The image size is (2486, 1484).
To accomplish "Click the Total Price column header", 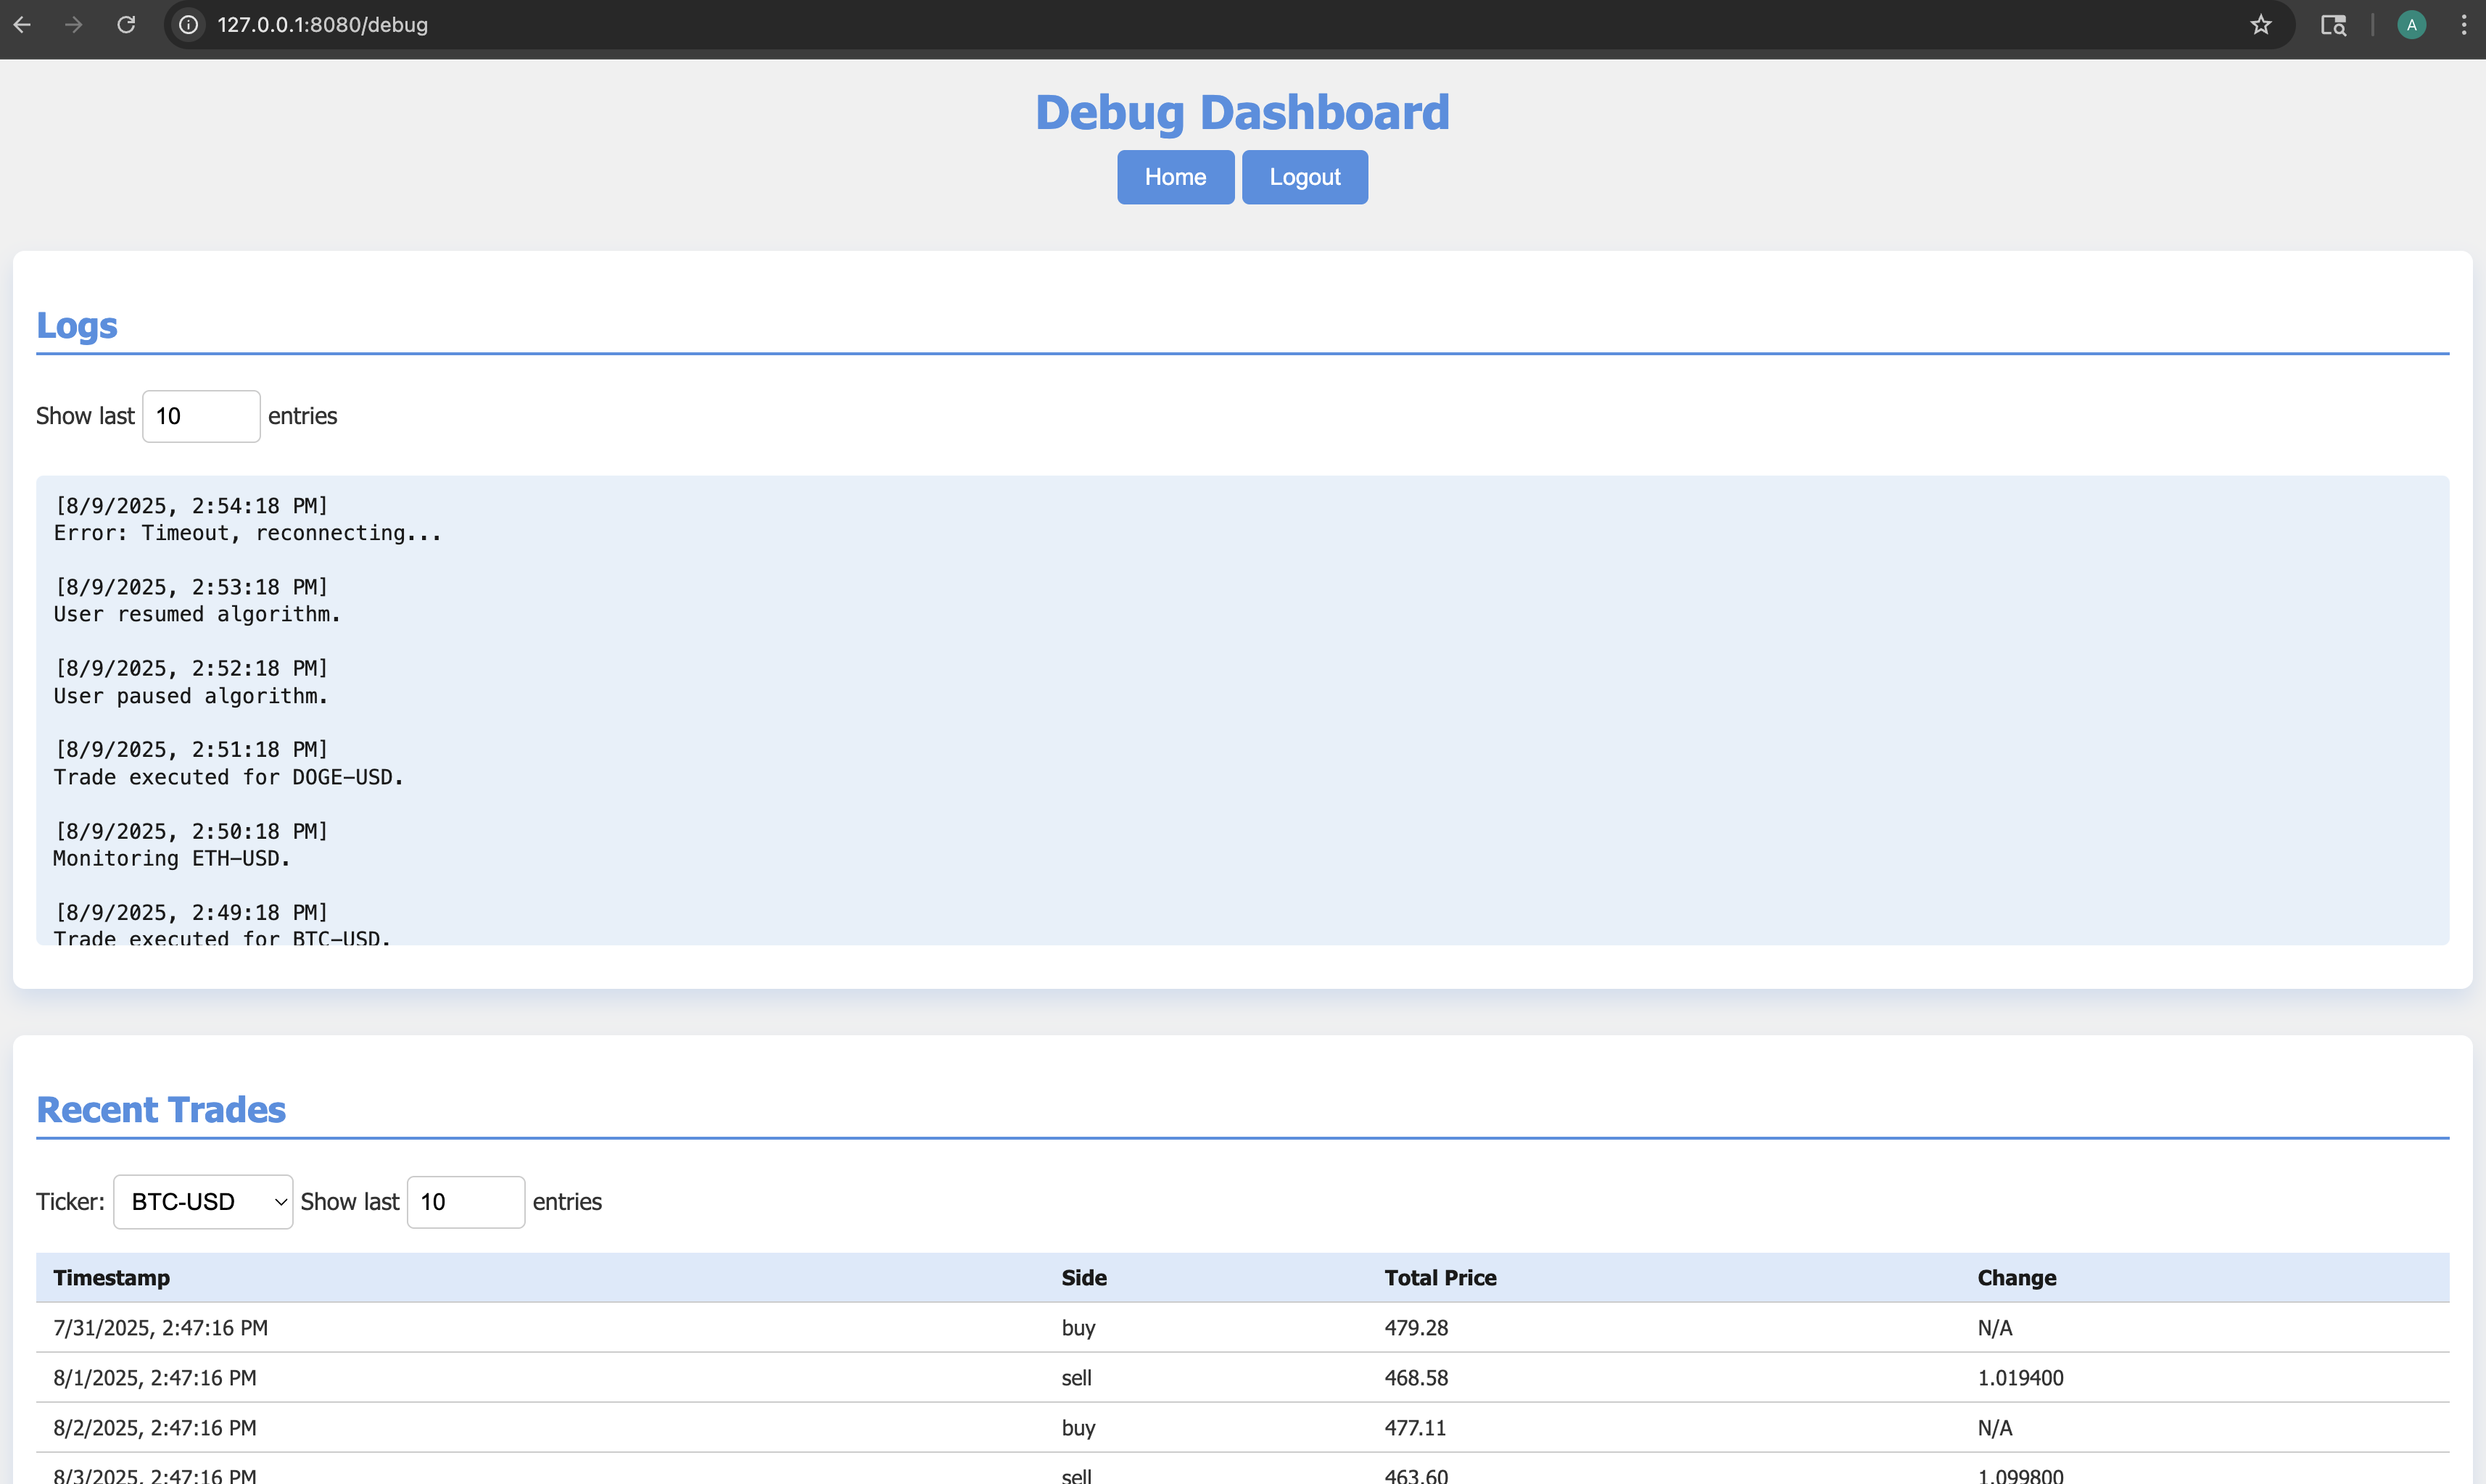I will [1440, 1278].
